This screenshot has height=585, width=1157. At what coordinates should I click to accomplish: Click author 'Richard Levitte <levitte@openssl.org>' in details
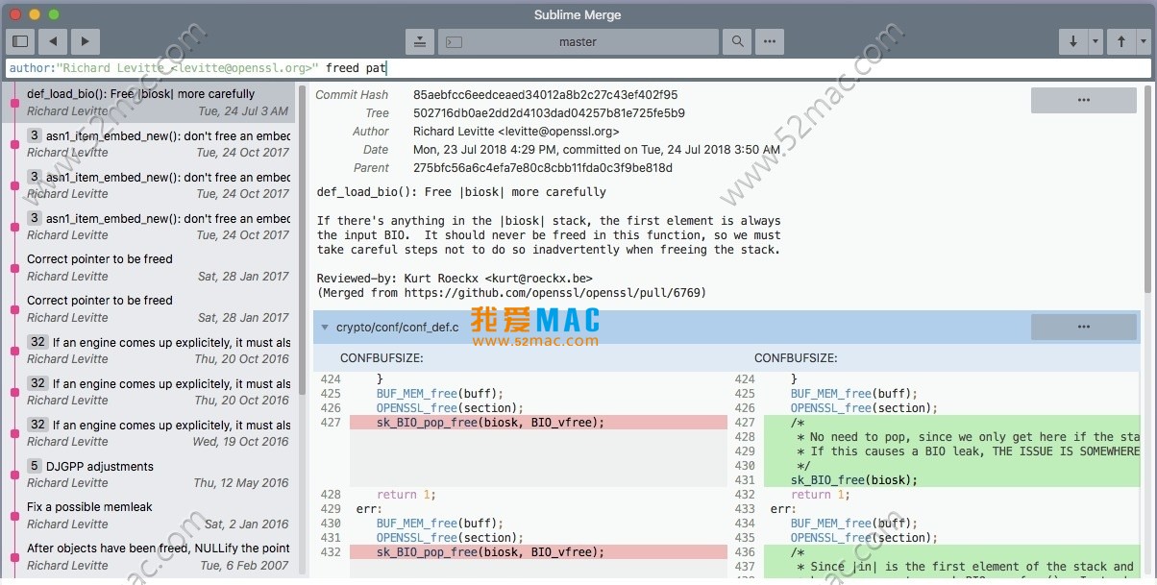[516, 132]
